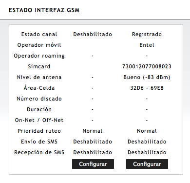Viewport: 190px width, 183px height.
Task: Click the Recepción de SMS label
Action: click(39, 152)
